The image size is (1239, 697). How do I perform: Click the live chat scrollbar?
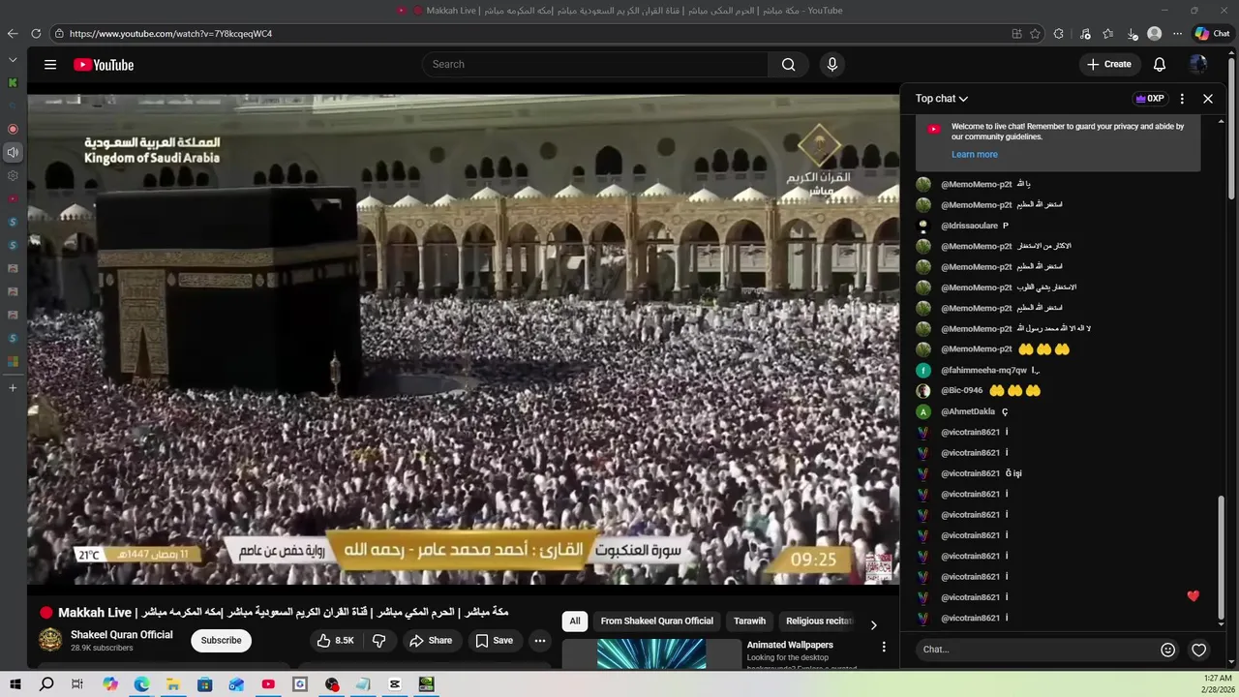tap(1221, 558)
